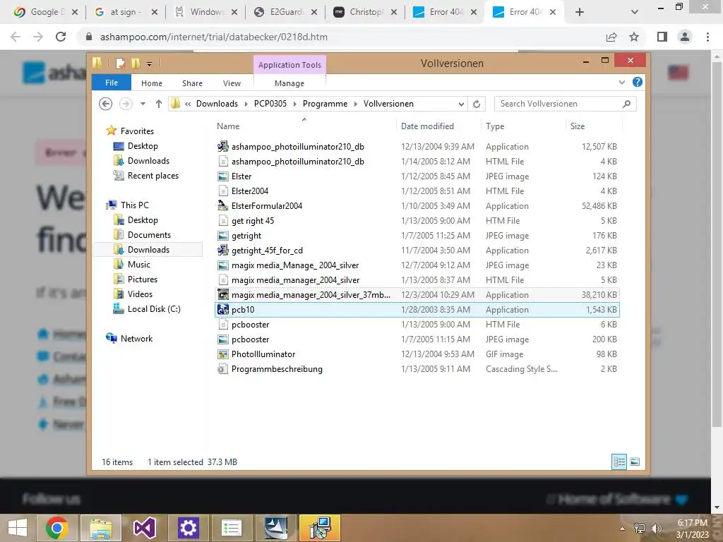Select the Elster JPEG image icon

tap(222, 176)
